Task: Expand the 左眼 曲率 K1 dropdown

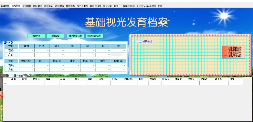Action: pos(63,70)
